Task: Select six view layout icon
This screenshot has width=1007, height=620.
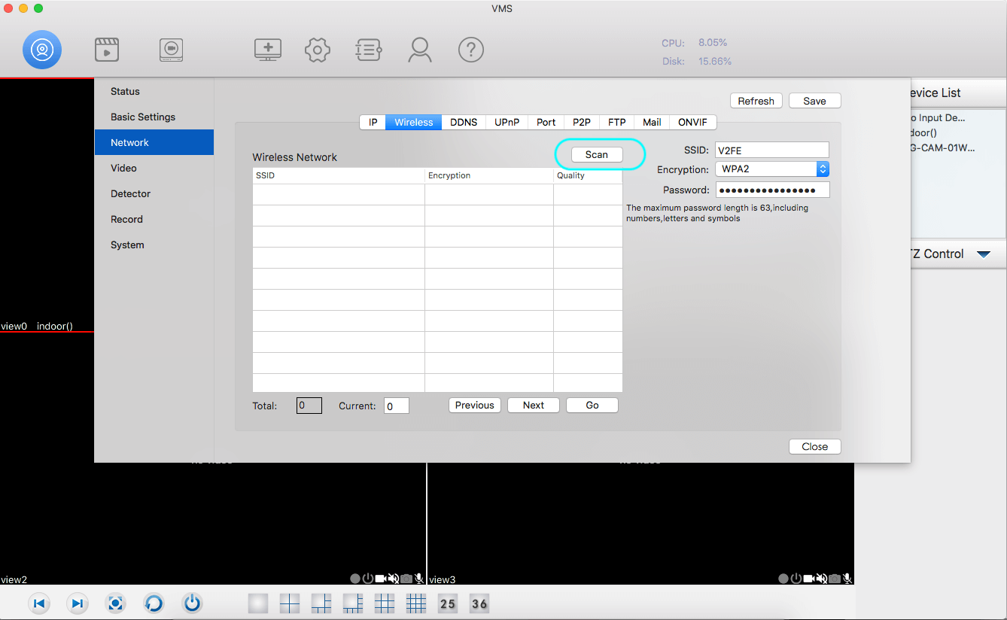Action: tap(321, 603)
